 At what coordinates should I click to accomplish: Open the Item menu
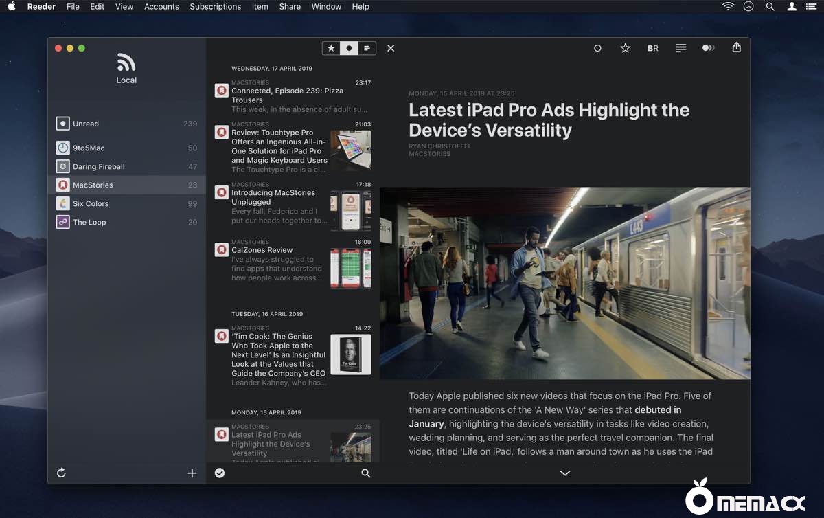260,6
